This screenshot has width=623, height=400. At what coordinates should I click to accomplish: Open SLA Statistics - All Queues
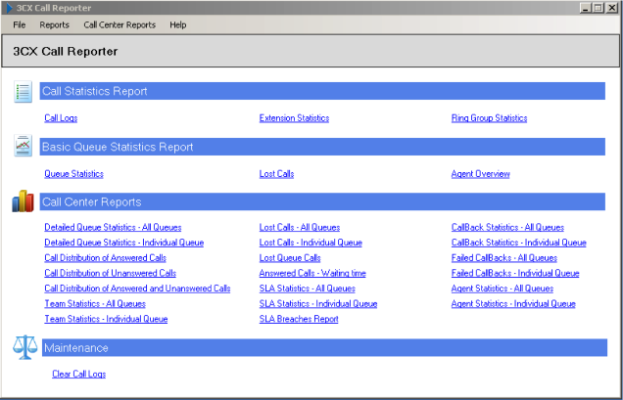point(308,289)
